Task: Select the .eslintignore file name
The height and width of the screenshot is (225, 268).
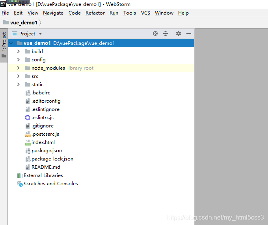Action: (45, 109)
